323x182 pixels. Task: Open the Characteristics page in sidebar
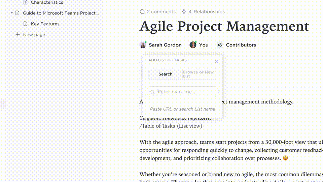tap(47, 2)
